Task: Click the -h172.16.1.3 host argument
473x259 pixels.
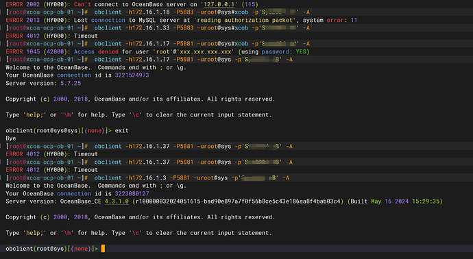Action: [x=146, y=178]
